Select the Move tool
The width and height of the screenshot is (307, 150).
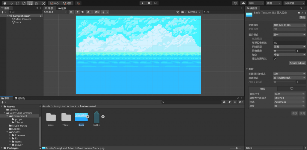(11, 3)
